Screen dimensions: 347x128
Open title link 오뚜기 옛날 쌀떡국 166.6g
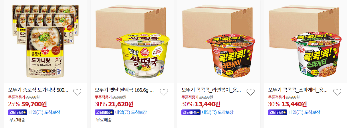[x=125, y=90]
